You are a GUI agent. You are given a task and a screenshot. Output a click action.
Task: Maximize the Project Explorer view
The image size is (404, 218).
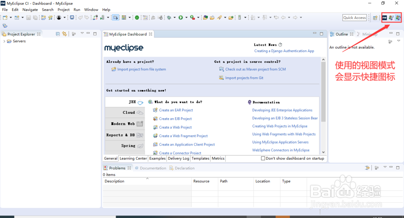click(x=95, y=34)
